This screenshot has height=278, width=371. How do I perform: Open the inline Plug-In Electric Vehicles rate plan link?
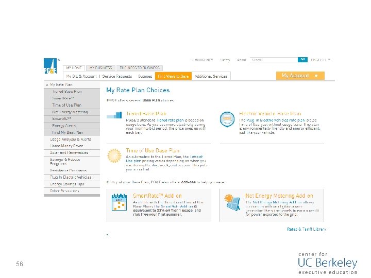coord(276,120)
